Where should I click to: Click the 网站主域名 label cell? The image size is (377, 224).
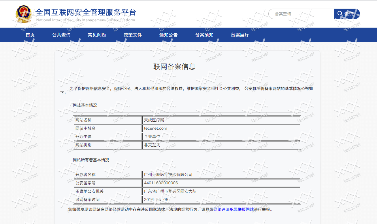coord(108,128)
